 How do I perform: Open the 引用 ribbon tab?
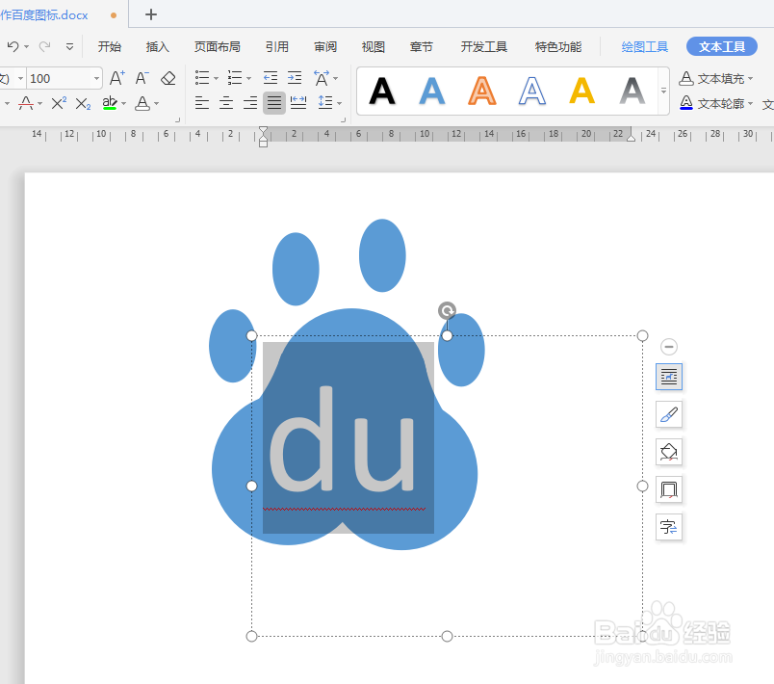[x=277, y=47]
